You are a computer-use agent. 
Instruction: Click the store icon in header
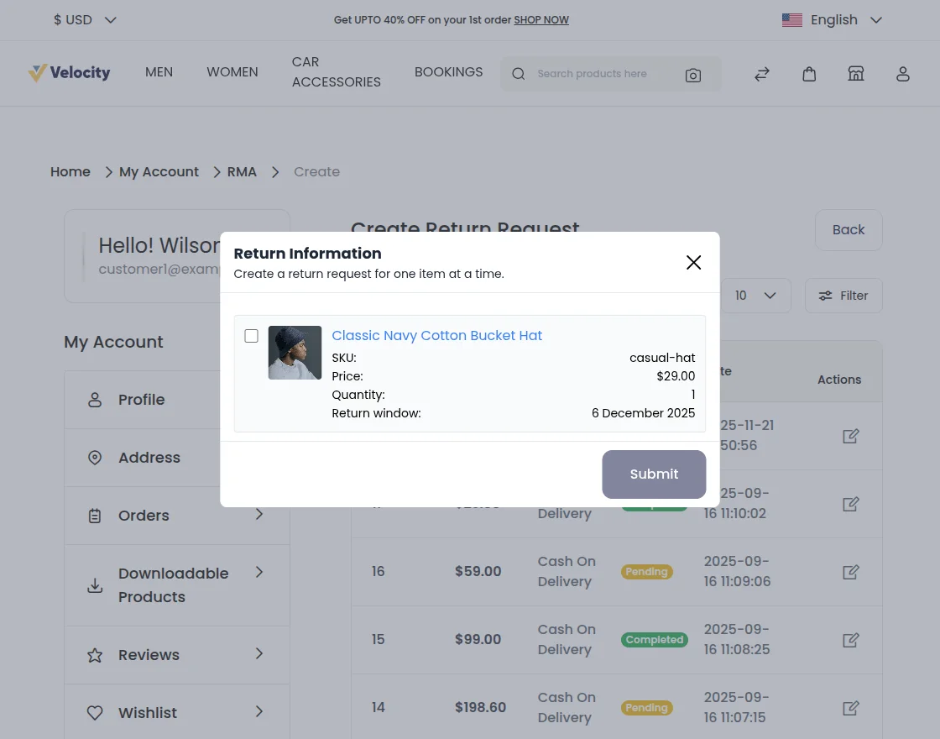[x=856, y=74]
